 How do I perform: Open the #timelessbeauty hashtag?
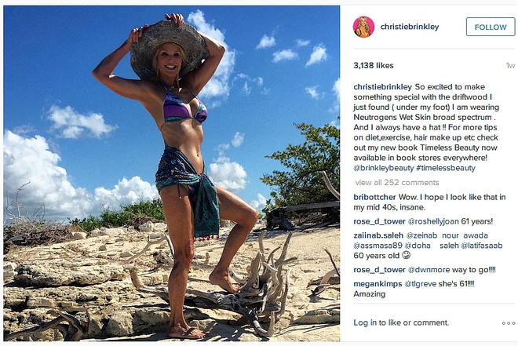point(446,168)
